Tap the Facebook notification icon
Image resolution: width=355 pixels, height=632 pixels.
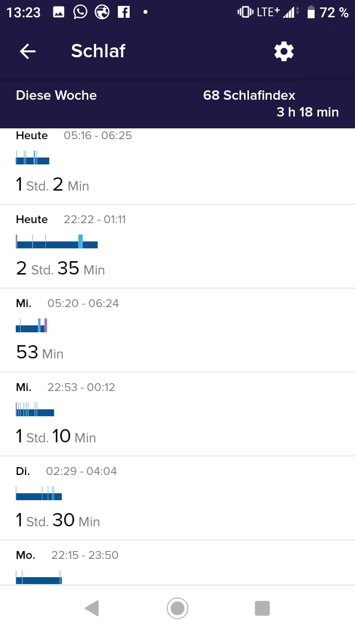[x=123, y=12]
